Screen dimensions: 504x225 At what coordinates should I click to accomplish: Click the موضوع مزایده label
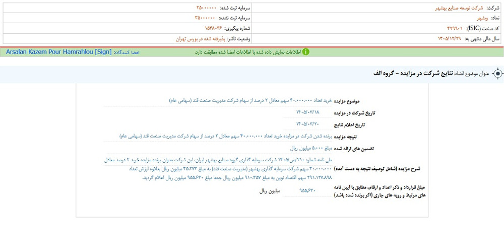click(x=347, y=101)
